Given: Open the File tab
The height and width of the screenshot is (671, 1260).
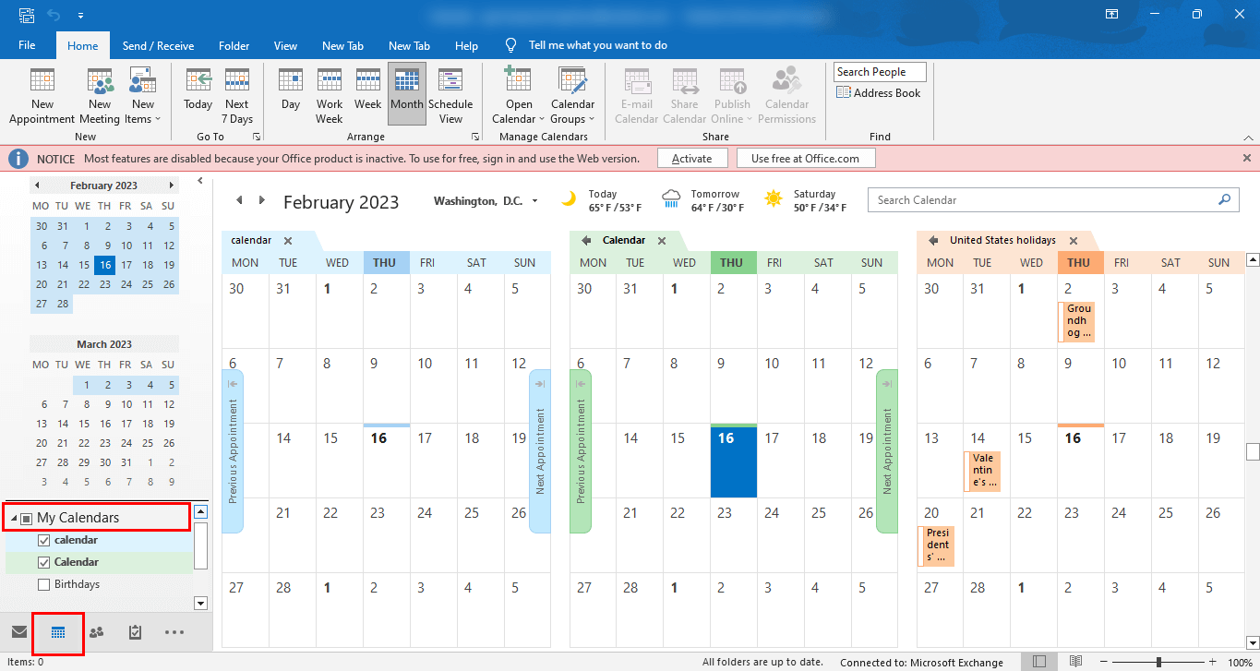Looking at the screenshot, I should (27, 45).
